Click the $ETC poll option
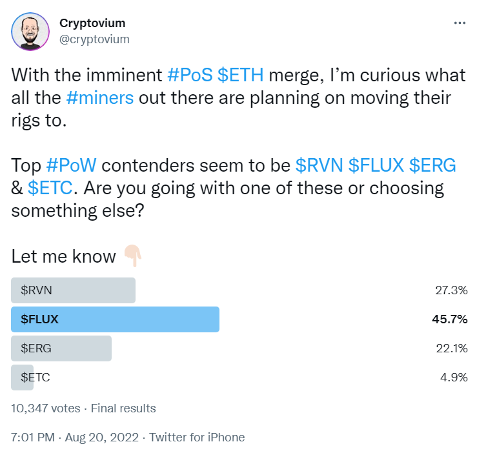The image size is (477, 453). tap(35, 377)
